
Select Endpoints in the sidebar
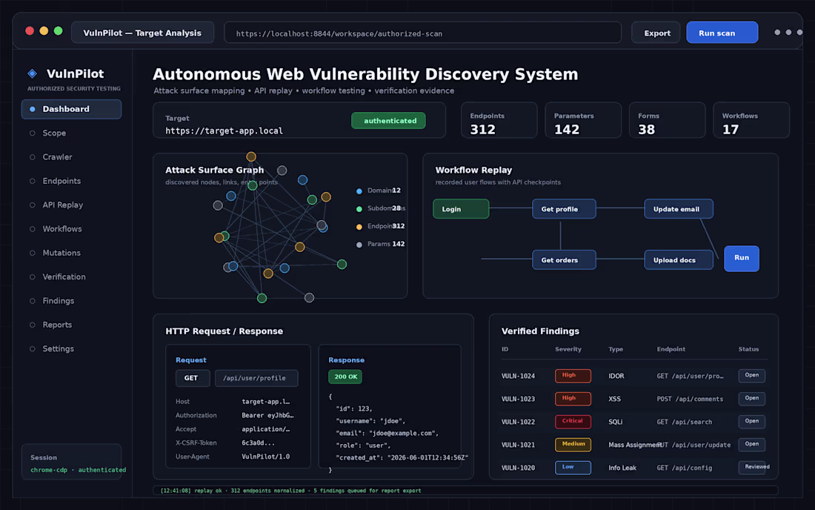pyautogui.click(x=61, y=181)
